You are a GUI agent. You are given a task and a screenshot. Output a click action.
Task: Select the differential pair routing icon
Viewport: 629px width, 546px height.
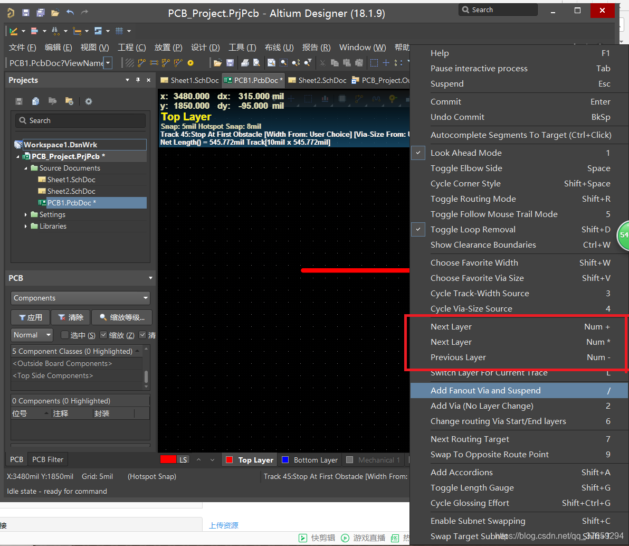pos(154,63)
